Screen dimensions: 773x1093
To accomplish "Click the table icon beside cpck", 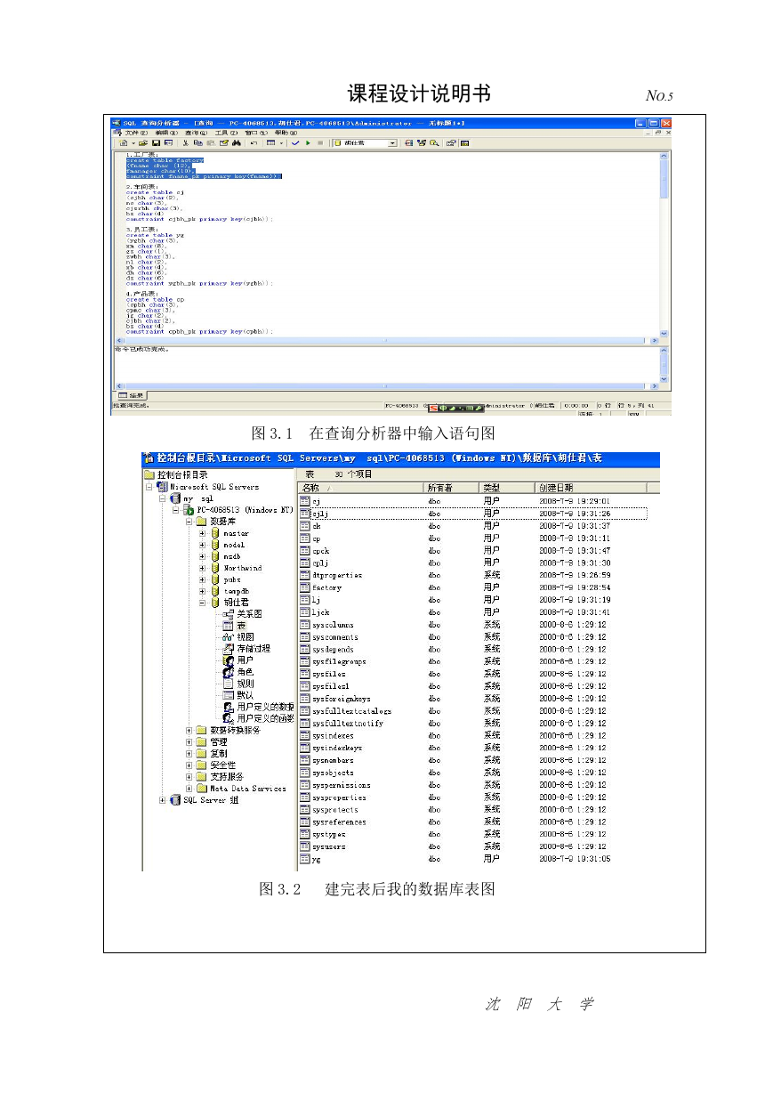I will [305, 551].
